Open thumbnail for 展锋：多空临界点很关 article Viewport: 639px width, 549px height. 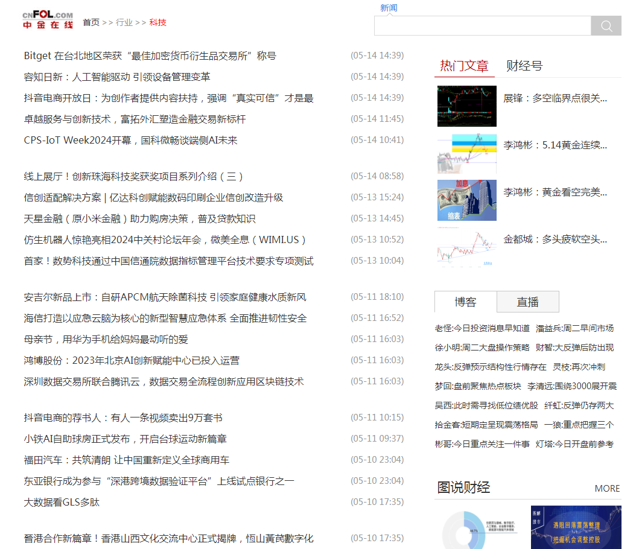(x=467, y=106)
